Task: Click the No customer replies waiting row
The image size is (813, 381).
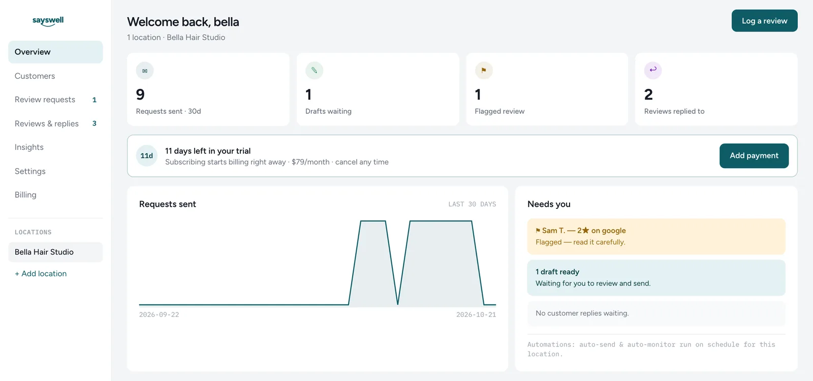Action: pyautogui.click(x=656, y=313)
